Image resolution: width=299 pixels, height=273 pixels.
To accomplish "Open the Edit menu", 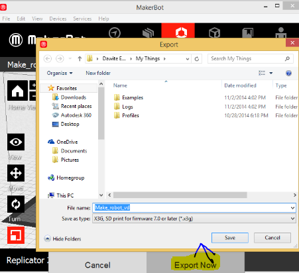I will point(21,19).
